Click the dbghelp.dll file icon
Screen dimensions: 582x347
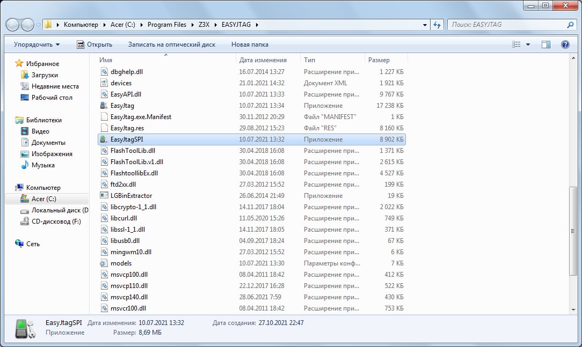[x=104, y=72]
